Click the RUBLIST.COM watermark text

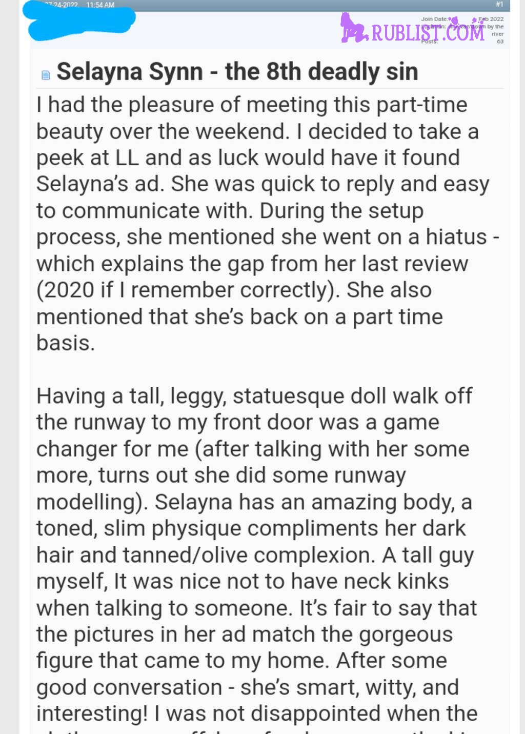pos(428,32)
